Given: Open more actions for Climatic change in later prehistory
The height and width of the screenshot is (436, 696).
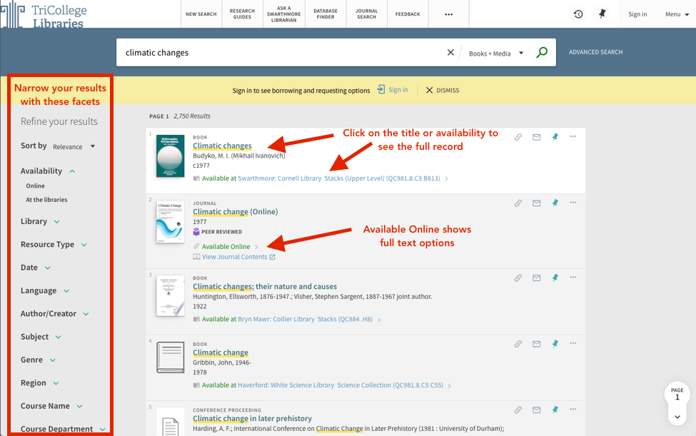Looking at the screenshot, I should [x=573, y=410].
